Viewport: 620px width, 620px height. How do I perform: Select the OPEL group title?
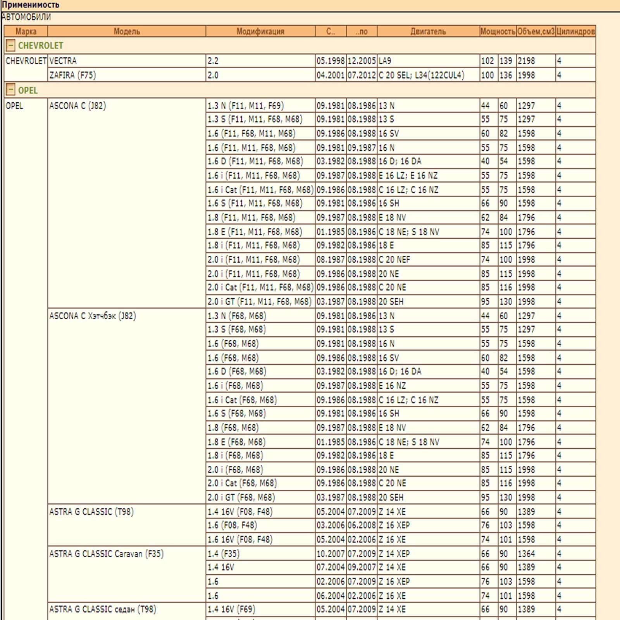pos(28,90)
